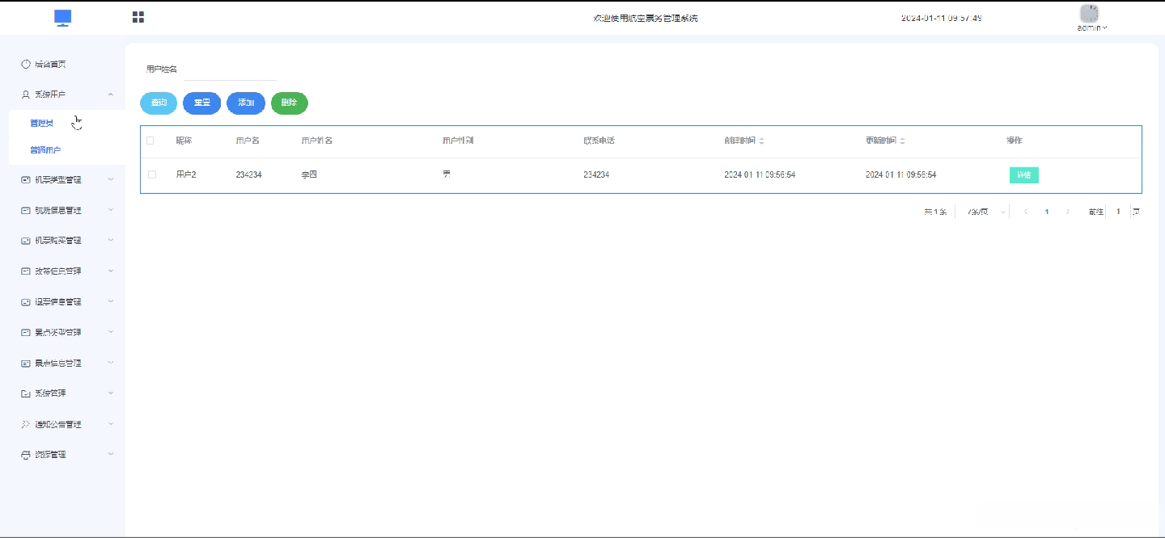Sort by 更新时间 using its sort icon
This screenshot has height=538, width=1165.
[x=902, y=141]
